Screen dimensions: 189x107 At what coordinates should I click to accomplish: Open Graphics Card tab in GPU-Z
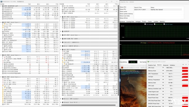(152, 65)
